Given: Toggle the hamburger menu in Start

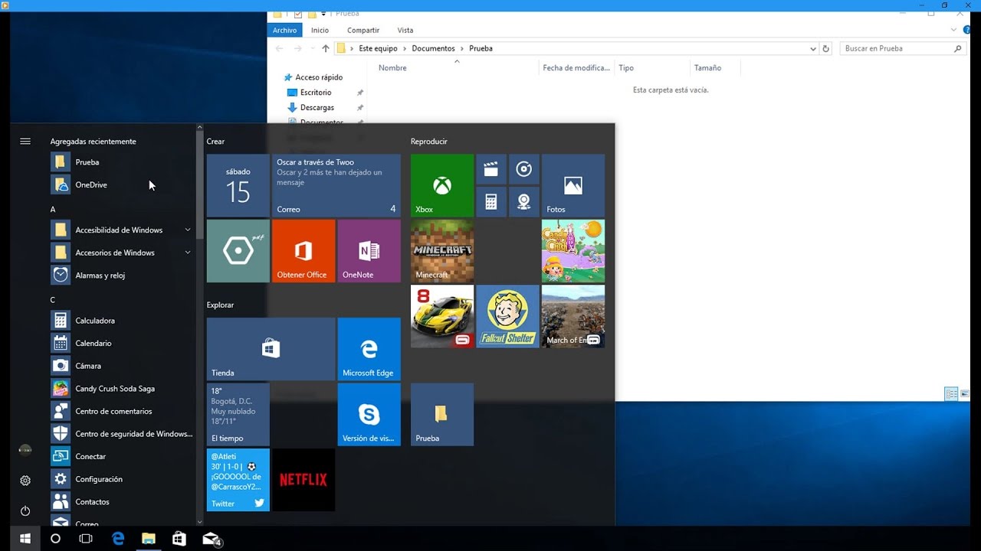Looking at the screenshot, I should click(x=25, y=142).
